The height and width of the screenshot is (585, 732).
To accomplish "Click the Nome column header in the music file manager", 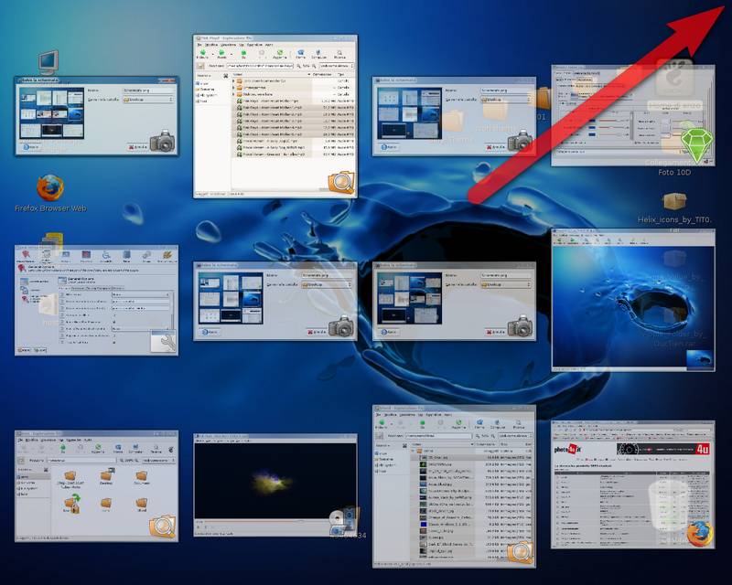I will pyautogui.click(x=271, y=74).
